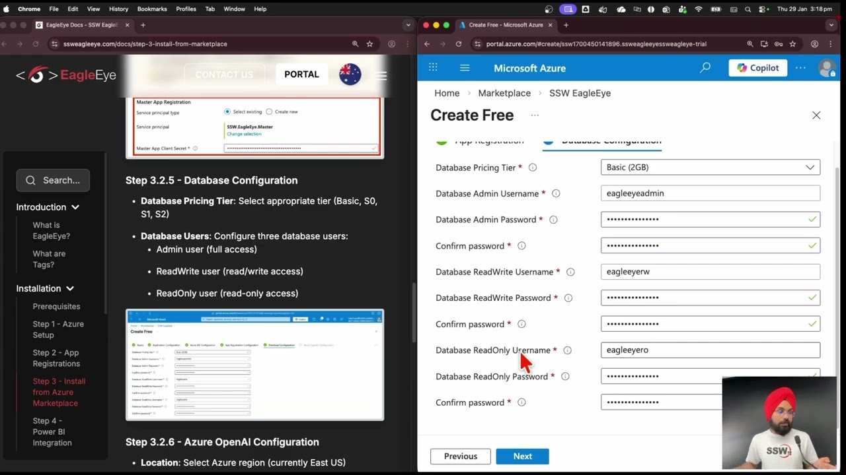This screenshot has width=846, height=475.
Task: Open Step 1 - Azure Setup page
Action: [x=58, y=329]
